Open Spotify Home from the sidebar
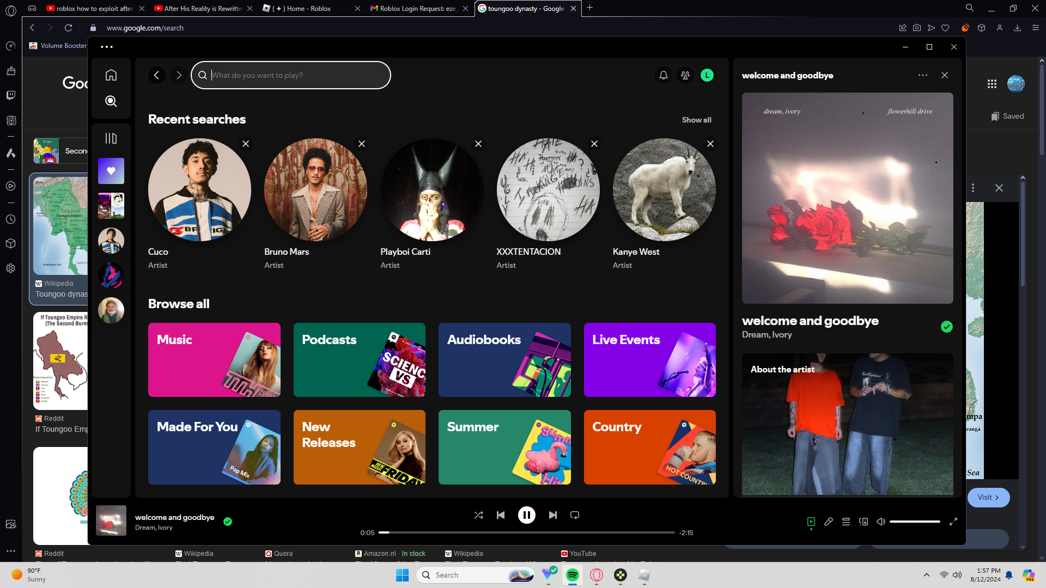1046x588 pixels. coord(111,75)
